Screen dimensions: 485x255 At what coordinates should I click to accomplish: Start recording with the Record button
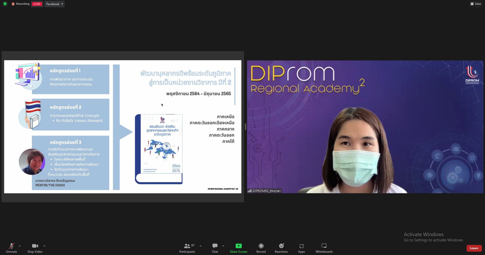pos(261,248)
